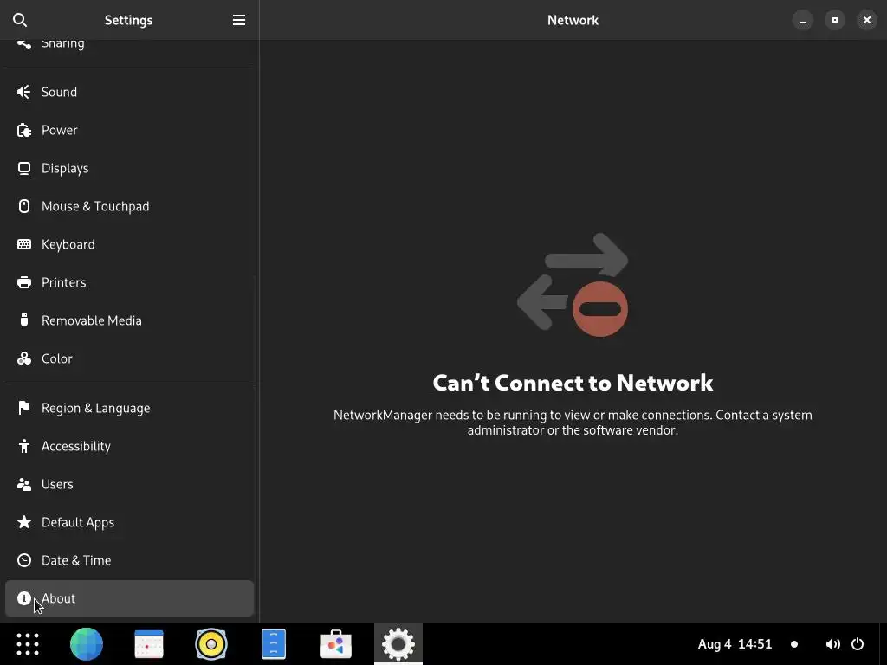Open the Files app in dock
887x665 pixels.
[273, 644]
